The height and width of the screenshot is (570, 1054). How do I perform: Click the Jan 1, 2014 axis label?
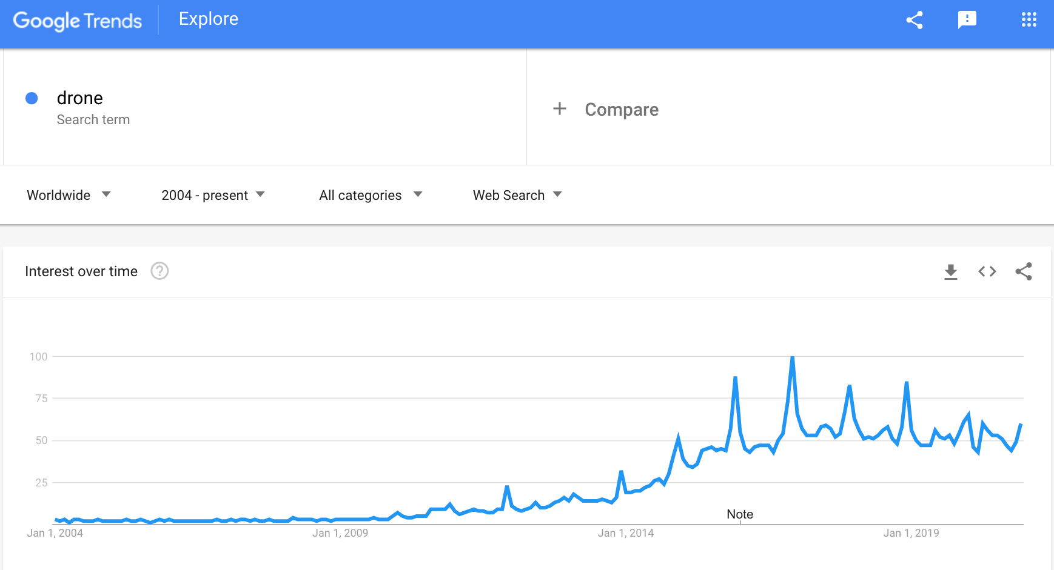[x=626, y=533]
